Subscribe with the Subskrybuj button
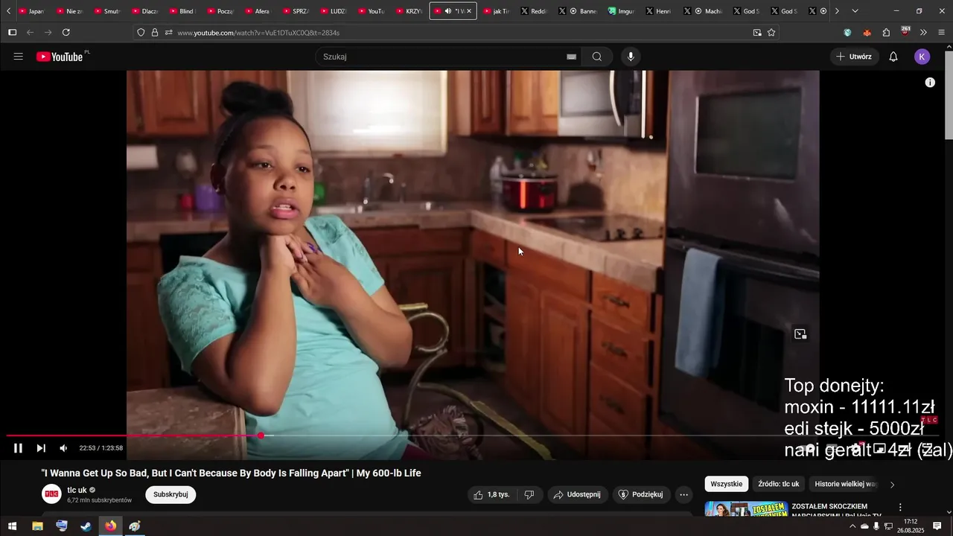Screen dimensions: 953x536 tap(170, 494)
